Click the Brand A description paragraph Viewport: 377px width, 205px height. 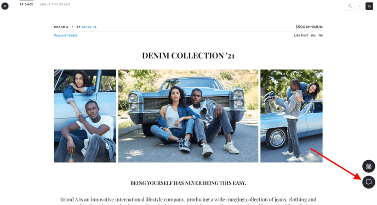pos(188,201)
